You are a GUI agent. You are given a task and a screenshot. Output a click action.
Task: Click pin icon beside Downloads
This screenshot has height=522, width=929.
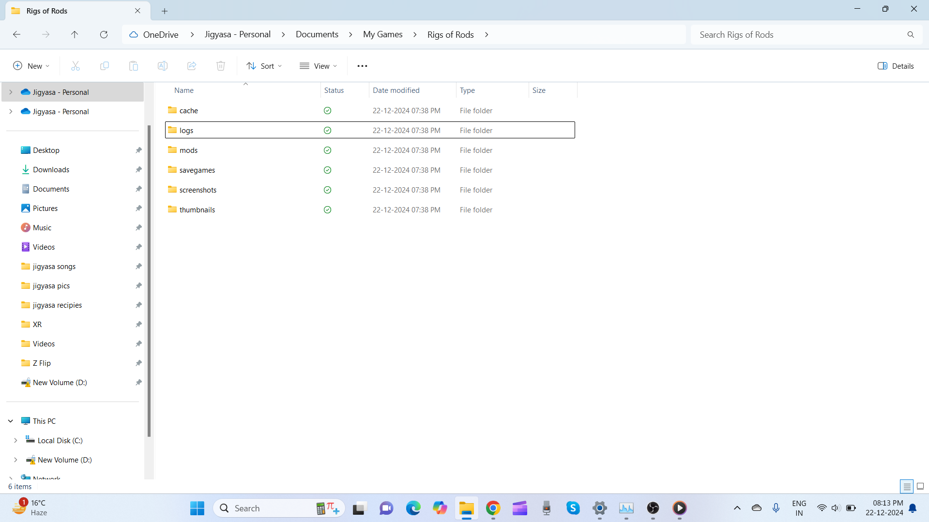coord(138,169)
